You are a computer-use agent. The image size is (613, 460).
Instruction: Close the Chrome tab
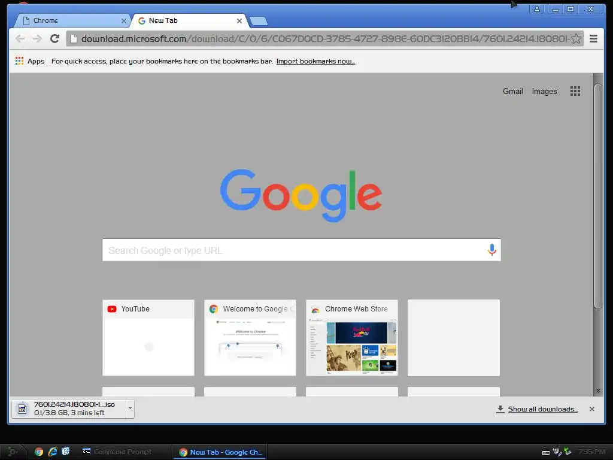pyautogui.click(x=123, y=21)
